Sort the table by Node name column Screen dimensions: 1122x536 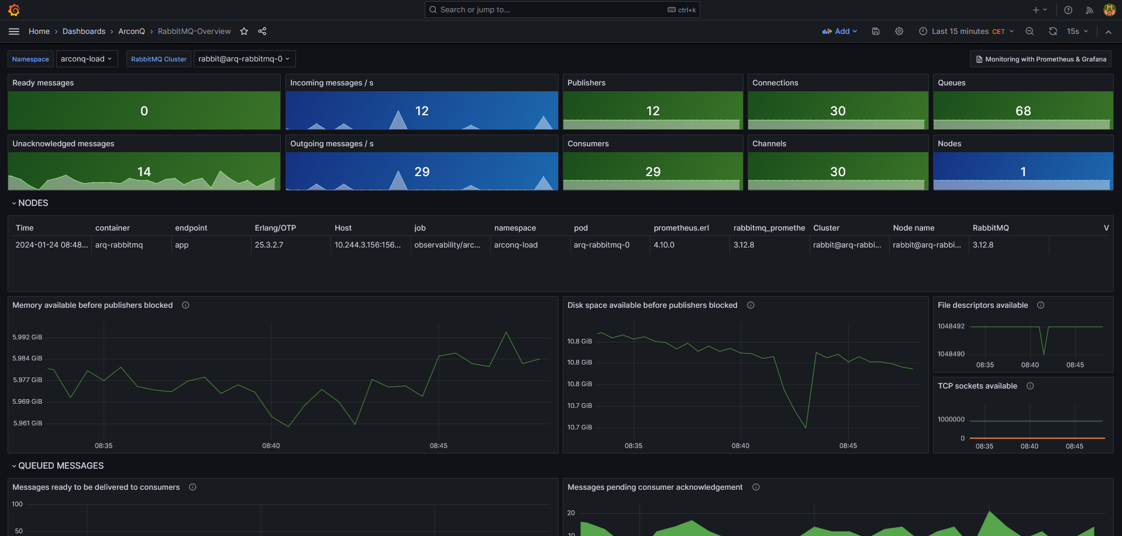click(914, 228)
